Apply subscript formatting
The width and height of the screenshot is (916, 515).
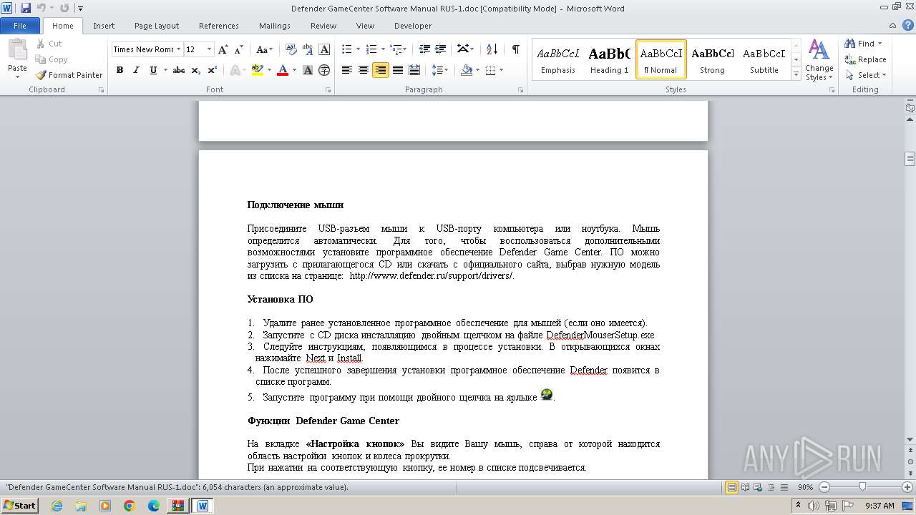[195, 70]
